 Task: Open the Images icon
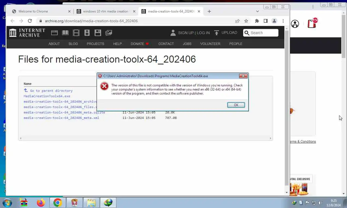[109, 33]
